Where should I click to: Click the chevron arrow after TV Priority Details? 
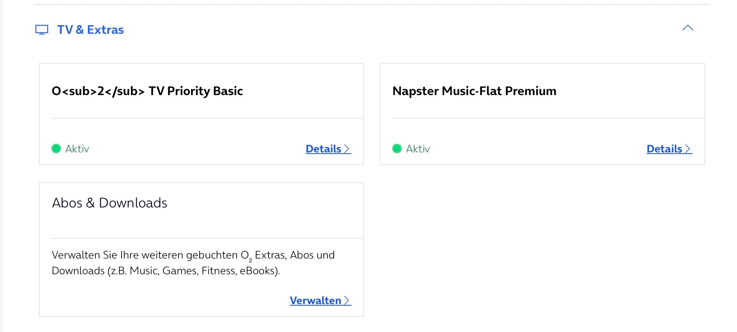click(x=347, y=149)
